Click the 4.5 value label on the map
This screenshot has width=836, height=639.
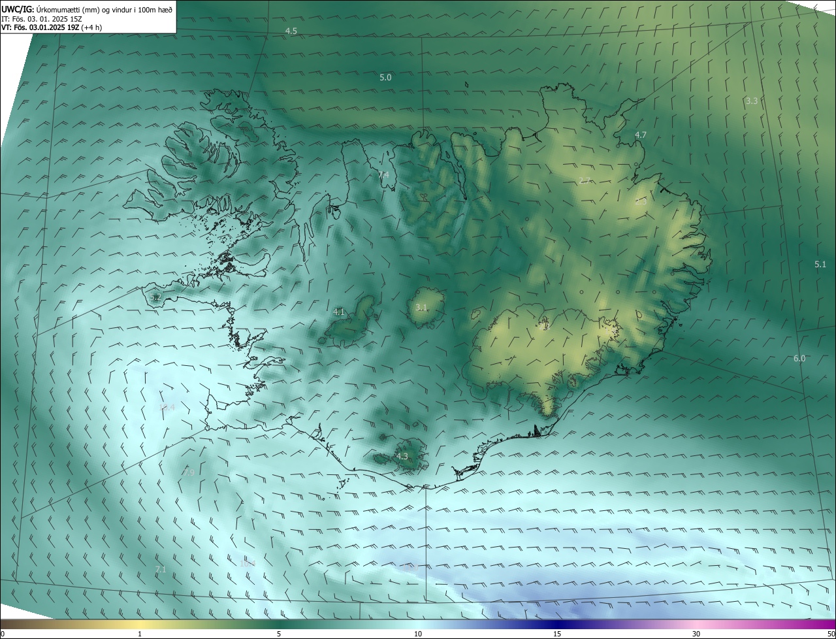pos(291,31)
